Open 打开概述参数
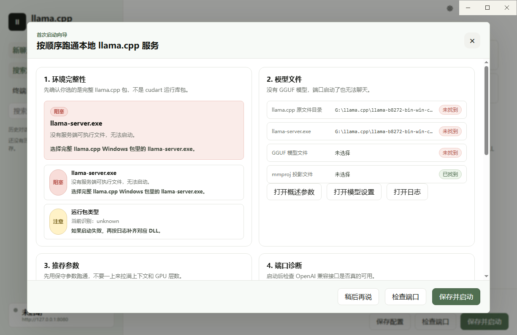The width and height of the screenshot is (517, 335). coord(294,192)
